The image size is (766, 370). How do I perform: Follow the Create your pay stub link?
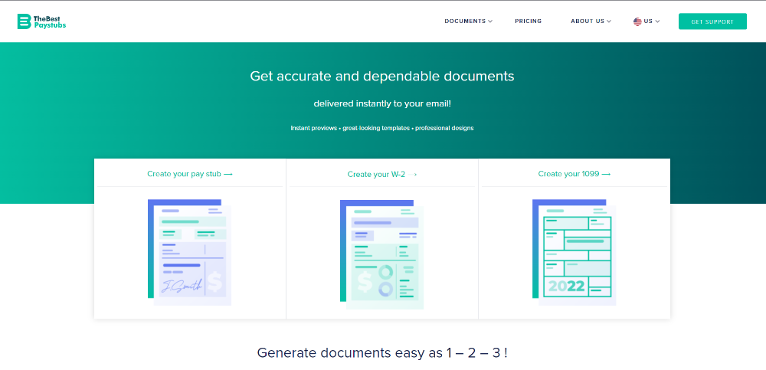tap(184, 174)
